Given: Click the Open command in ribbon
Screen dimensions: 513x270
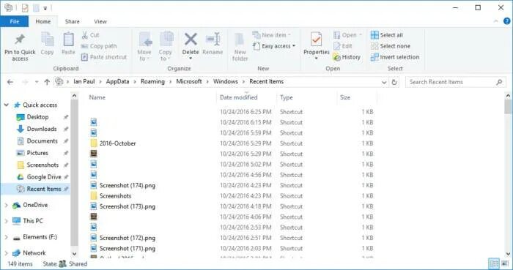Looking at the screenshot, I should 347,35.
